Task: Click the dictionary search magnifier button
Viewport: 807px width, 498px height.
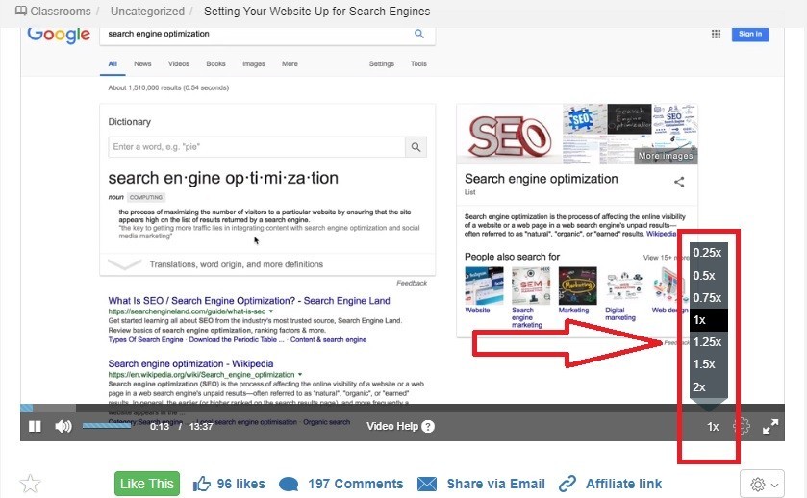Action: click(x=416, y=147)
